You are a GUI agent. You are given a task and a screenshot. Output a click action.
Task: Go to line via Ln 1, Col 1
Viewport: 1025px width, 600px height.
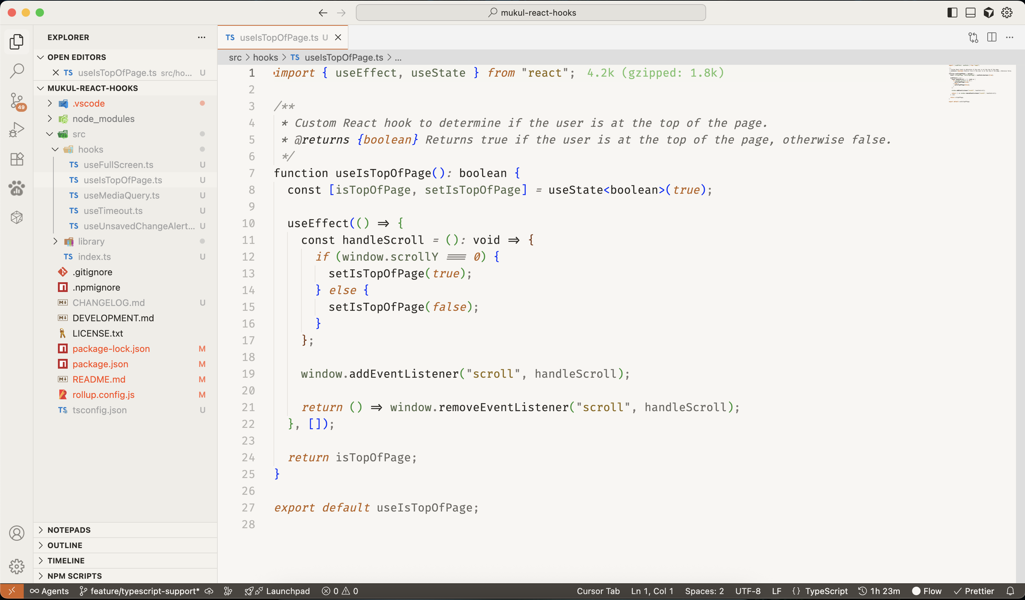[652, 591]
